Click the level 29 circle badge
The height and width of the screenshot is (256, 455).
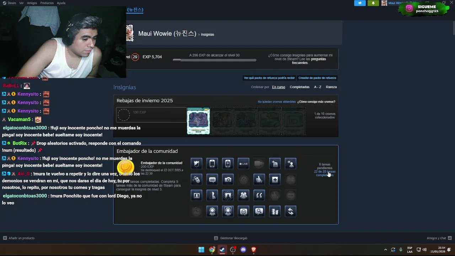[135, 57]
